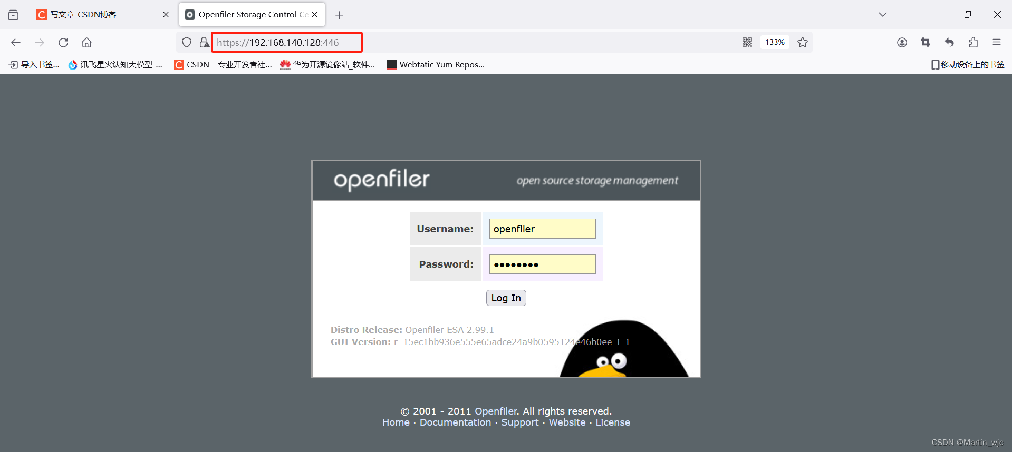View the License footer link
The width and height of the screenshot is (1012, 452).
[x=613, y=422]
